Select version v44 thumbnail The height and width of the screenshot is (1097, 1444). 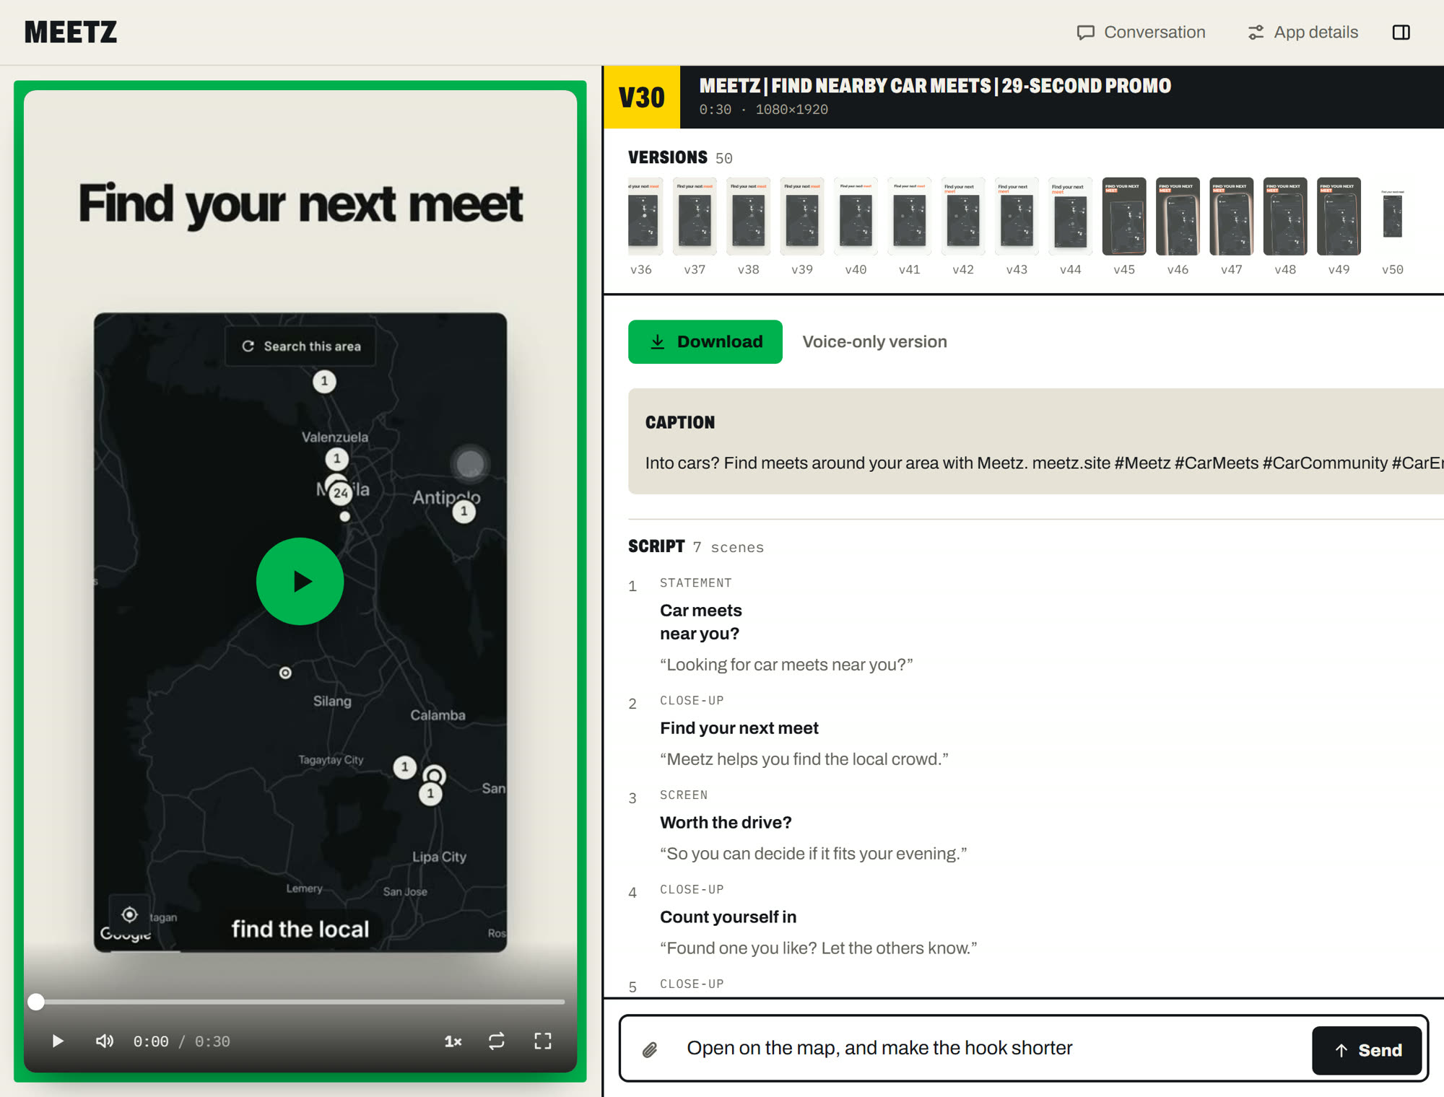[1070, 217]
